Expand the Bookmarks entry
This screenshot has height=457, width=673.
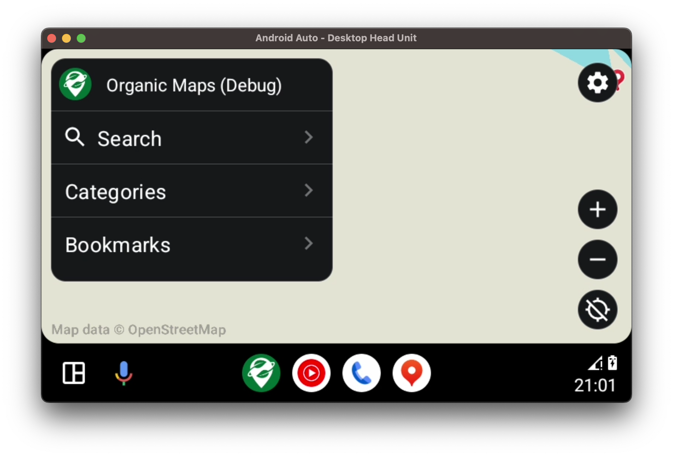coord(309,244)
